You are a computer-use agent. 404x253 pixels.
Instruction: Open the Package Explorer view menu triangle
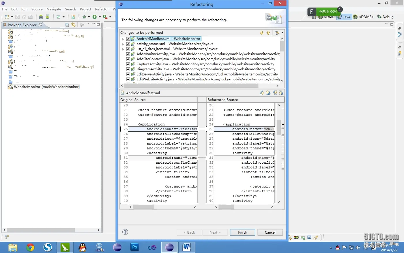coord(88,24)
